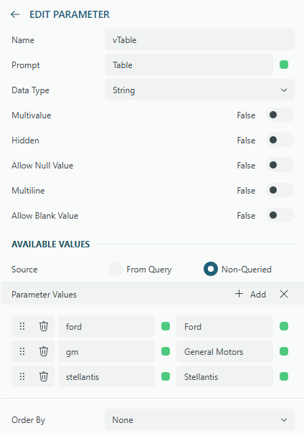Open the Order By dropdown

tap(199, 420)
